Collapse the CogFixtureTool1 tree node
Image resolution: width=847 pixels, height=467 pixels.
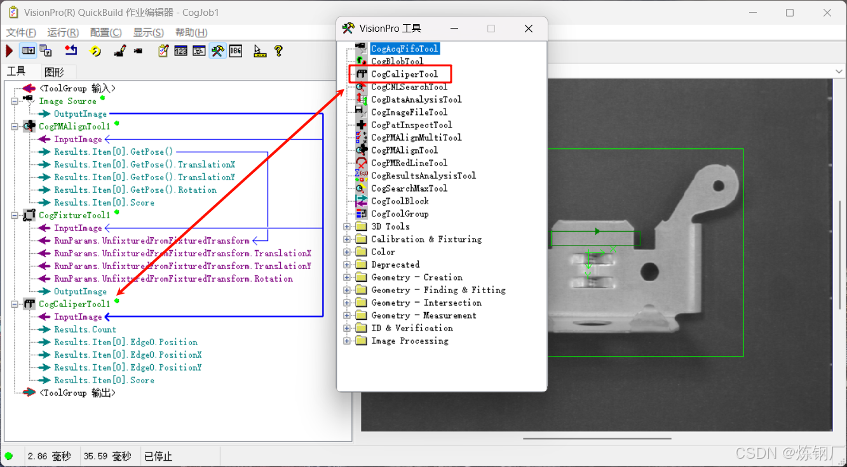14,215
